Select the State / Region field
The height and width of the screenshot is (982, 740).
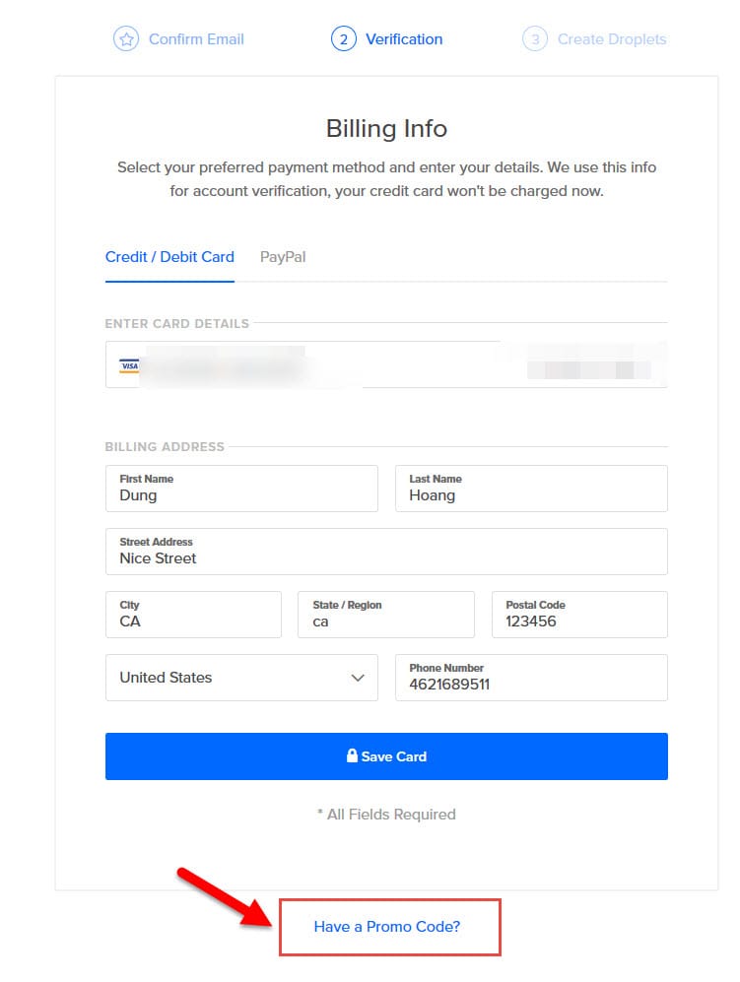(x=386, y=615)
